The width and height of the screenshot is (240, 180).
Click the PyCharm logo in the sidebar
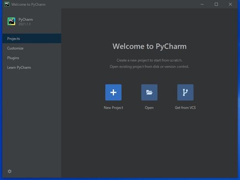tap(12, 21)
